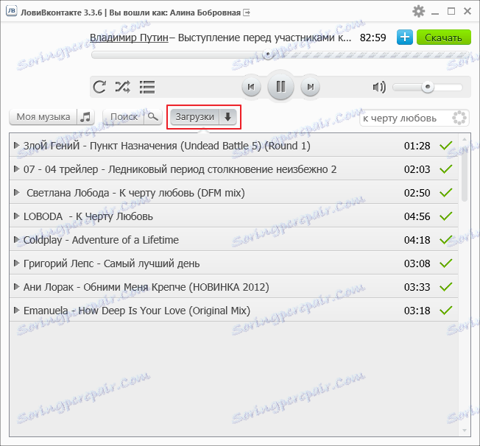Skip to the next track

point(310,87)
